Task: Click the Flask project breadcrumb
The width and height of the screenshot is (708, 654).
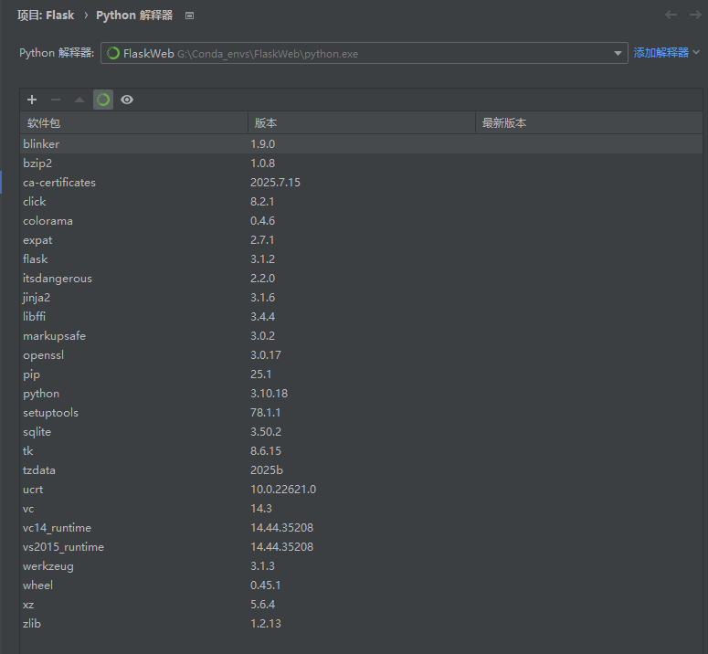Action: [x=46, y=16]
